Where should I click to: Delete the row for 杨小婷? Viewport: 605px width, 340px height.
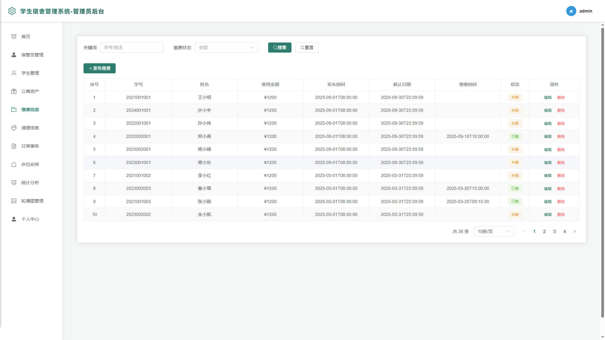tap(561, 150)
